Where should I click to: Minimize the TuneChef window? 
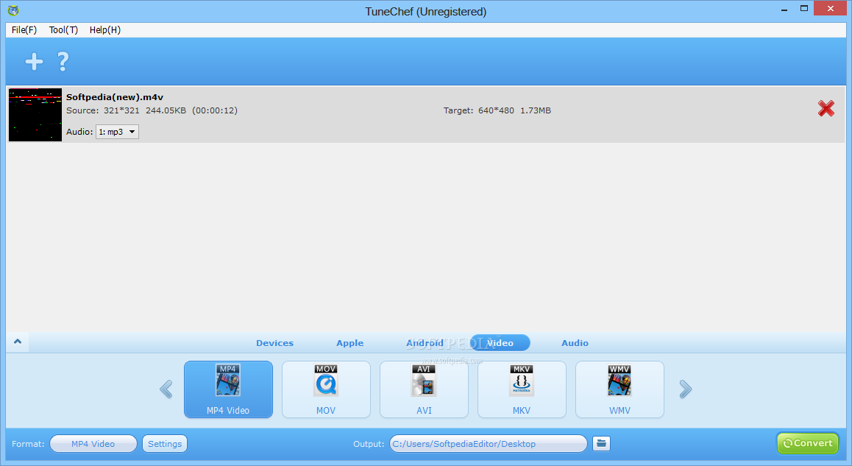point(784,10)
